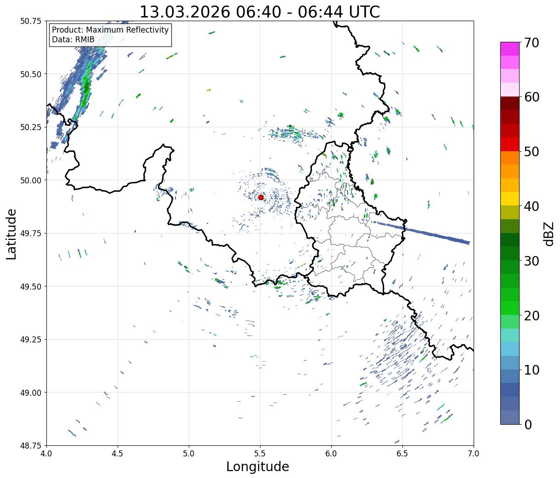Click the red radar location marker
Viewport: 560px width, 478px height.
(x=260, y=197)
